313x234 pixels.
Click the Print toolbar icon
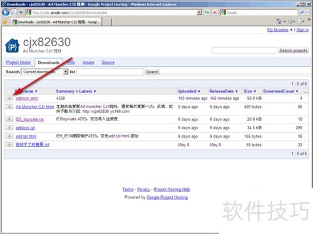300,21
